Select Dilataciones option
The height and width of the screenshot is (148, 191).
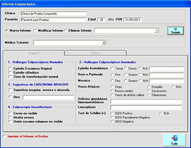click(149, 95)
